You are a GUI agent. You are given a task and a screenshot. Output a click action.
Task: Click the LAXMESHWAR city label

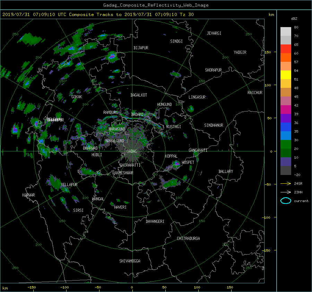pos(123,173)
